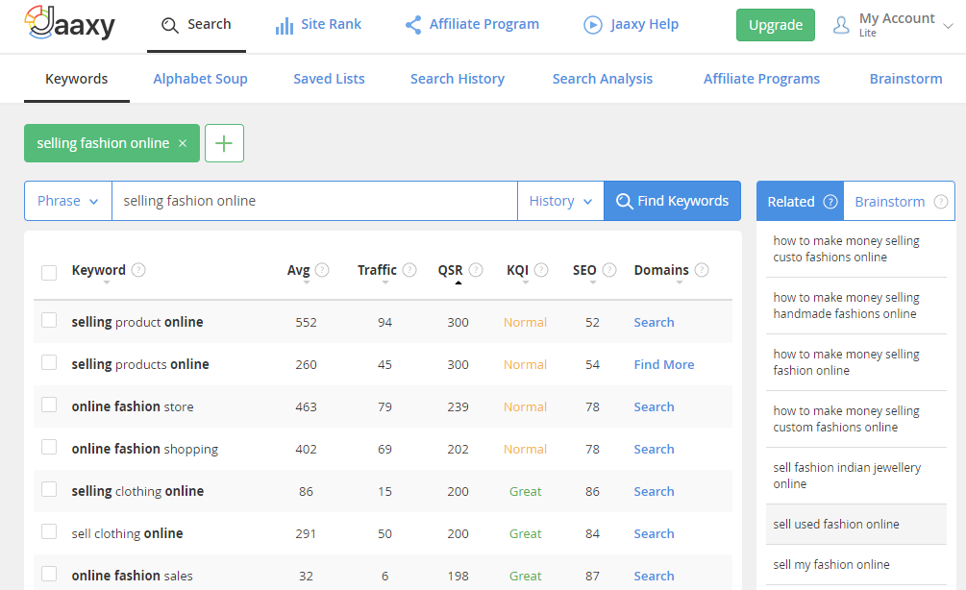This screenshot has height=590, width=966.
Task: Sort table by QSR arrow indicator
Action: 458,283
